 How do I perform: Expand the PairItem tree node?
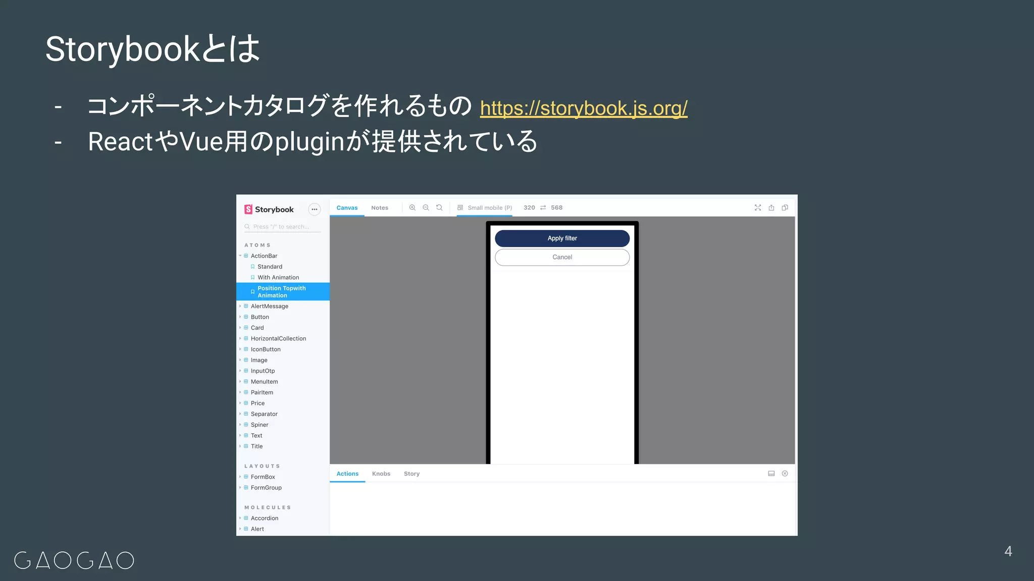[240, 392]
